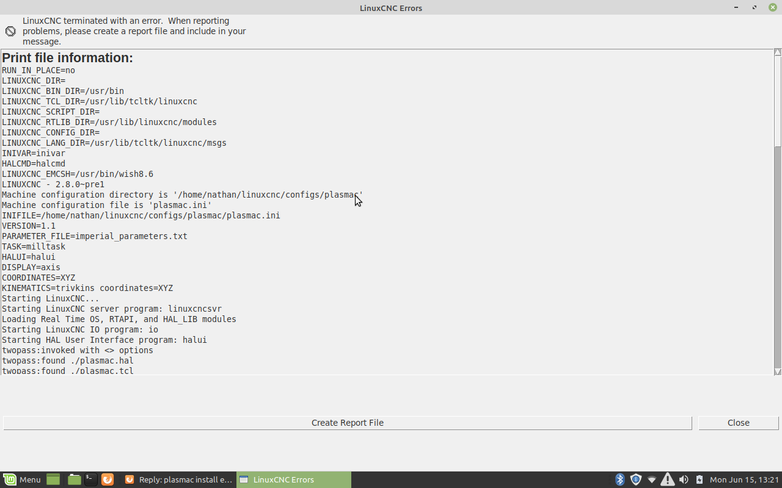Click the line 'twopass:invoked with <> options'
The image size is (782, 488).
(78, 350)
